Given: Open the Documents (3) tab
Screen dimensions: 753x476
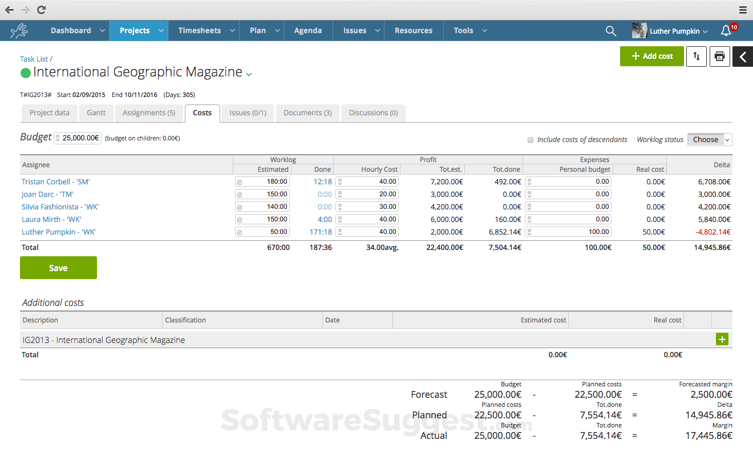Looking at the screenshot, I should 307,113.
